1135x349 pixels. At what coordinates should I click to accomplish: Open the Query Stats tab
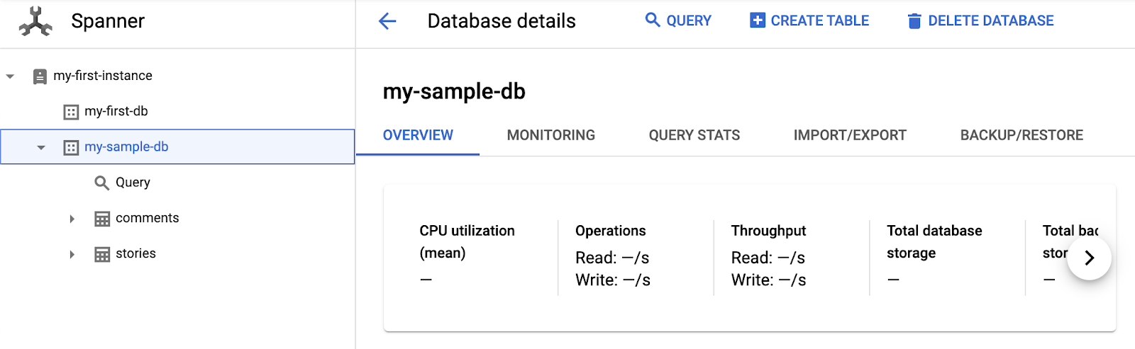tap(694, 135)
